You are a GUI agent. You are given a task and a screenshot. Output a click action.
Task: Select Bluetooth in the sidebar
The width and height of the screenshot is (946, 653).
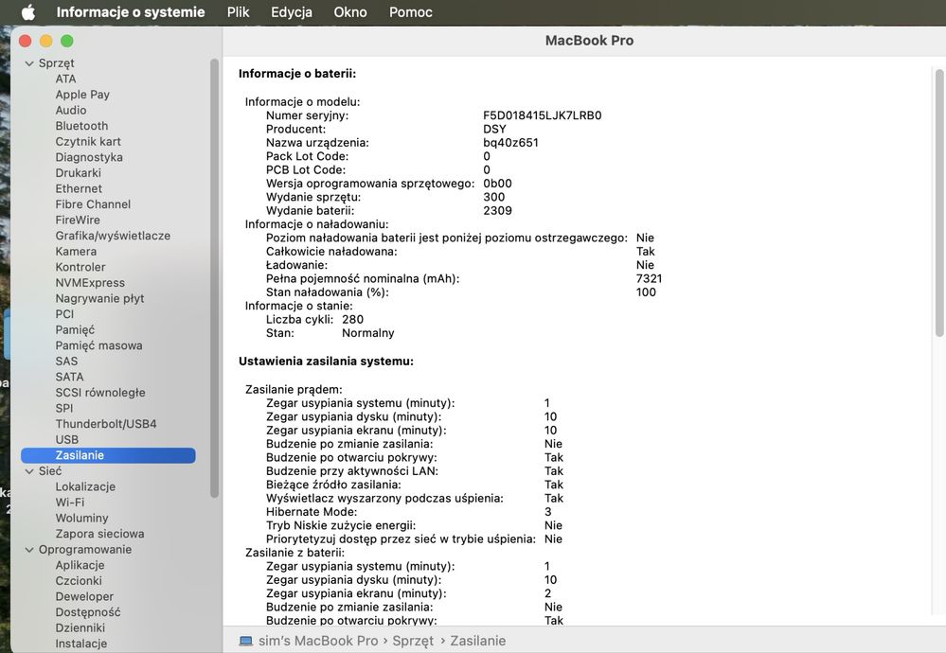(81, 126)
